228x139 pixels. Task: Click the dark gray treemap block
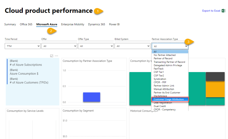point(215,76)
